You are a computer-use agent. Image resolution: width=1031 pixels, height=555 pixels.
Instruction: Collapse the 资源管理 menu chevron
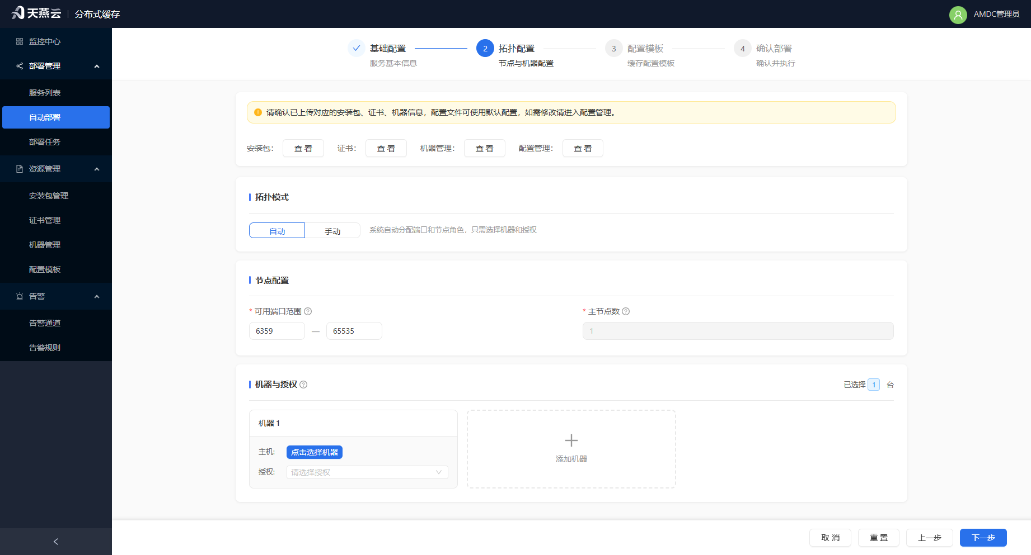point(97,169)
